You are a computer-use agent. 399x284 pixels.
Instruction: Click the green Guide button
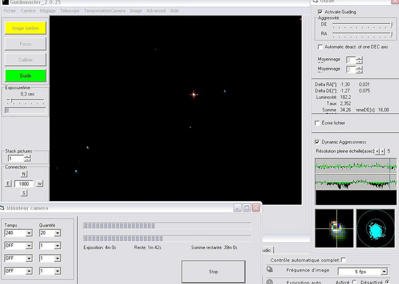26,76
